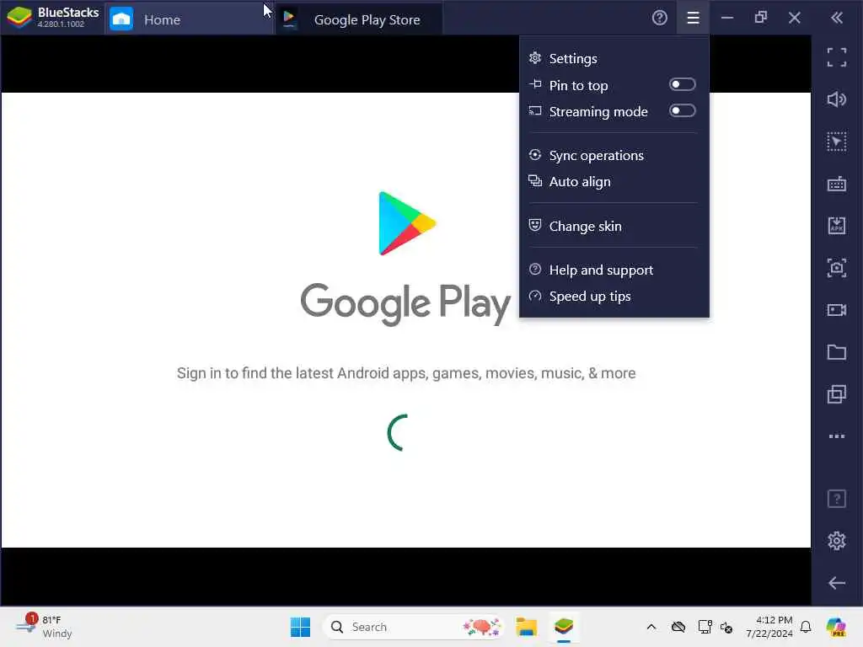Click the BlueStacks logo in title bar
This screenshot has width=863, height=647.
19,18
